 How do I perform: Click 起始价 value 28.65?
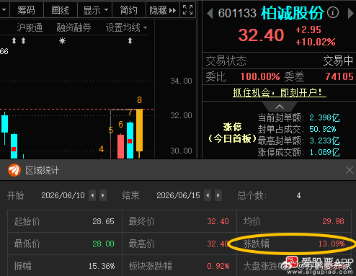(104, 221)
